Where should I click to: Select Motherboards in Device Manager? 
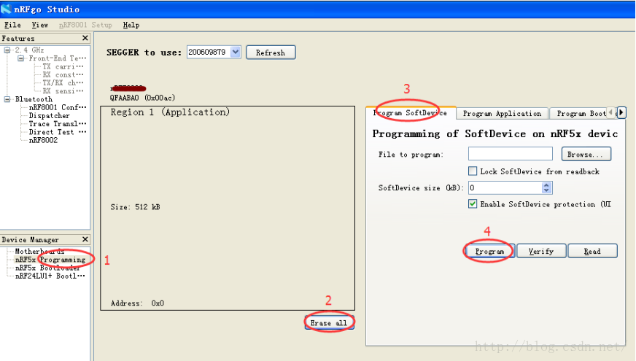39,251
